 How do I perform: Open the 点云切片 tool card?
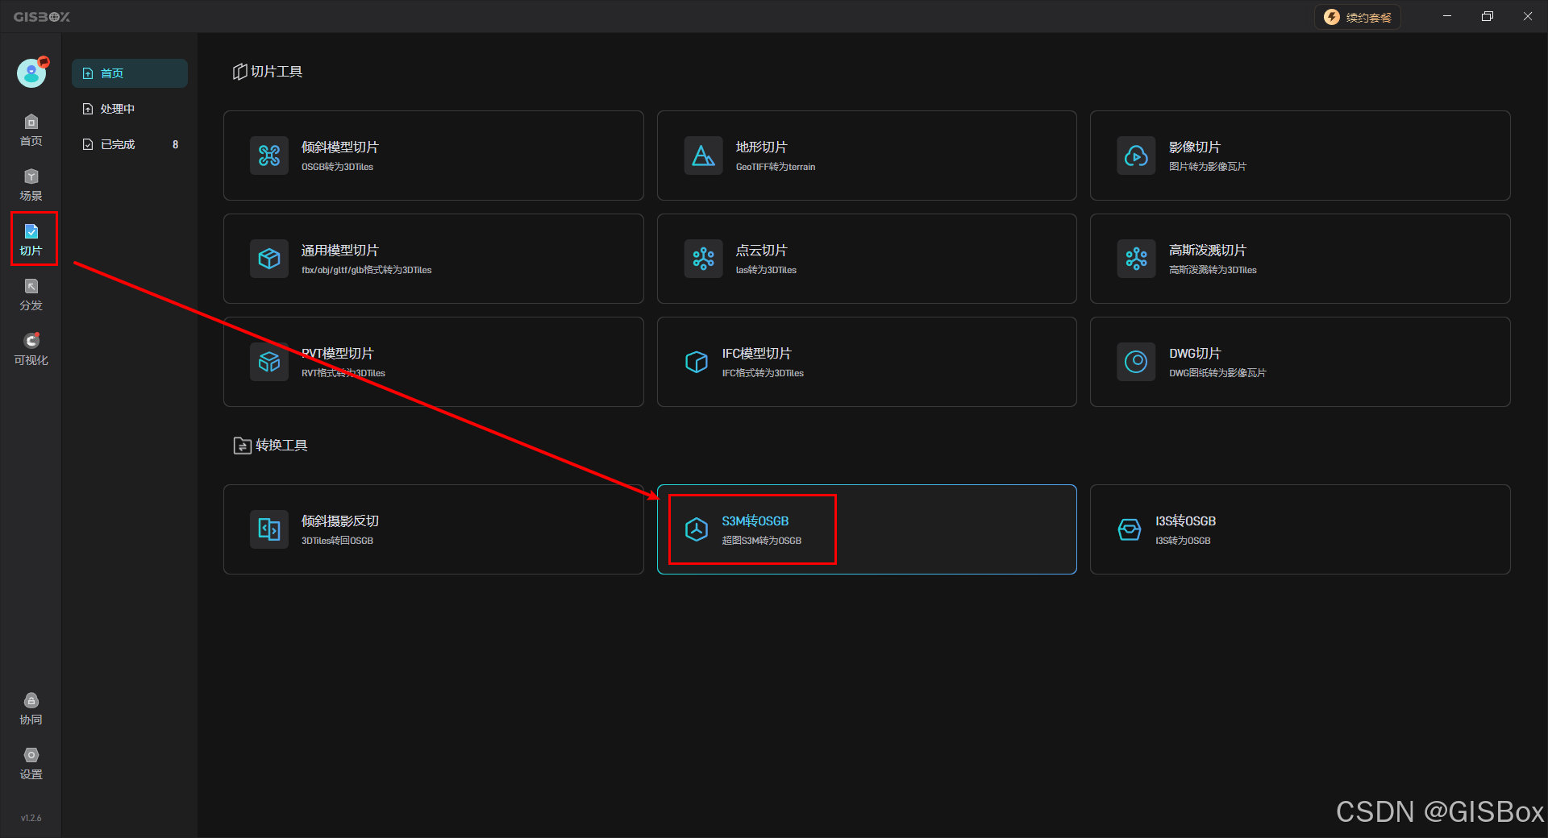867,259
